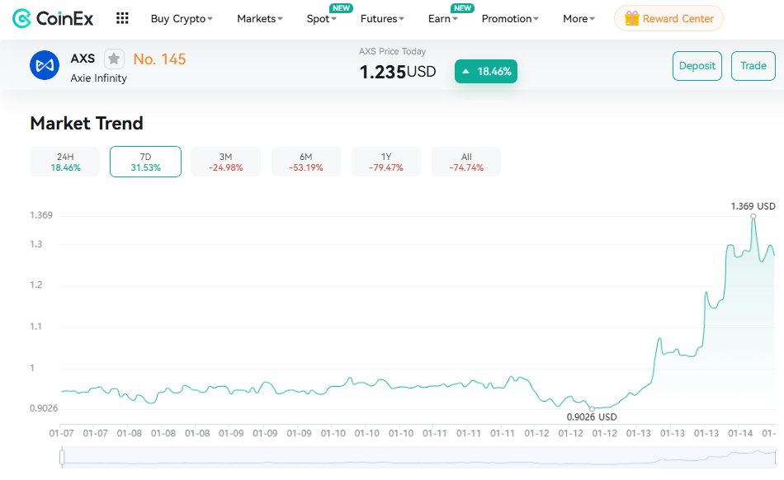The image size is (784, 480).
Task: Click the 0.9026 USD low marker on chart
Action: pyautogui.click(x=592, y=408)
